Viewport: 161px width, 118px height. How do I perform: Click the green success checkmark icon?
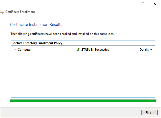pyautogui.click(x=78, y=50)
